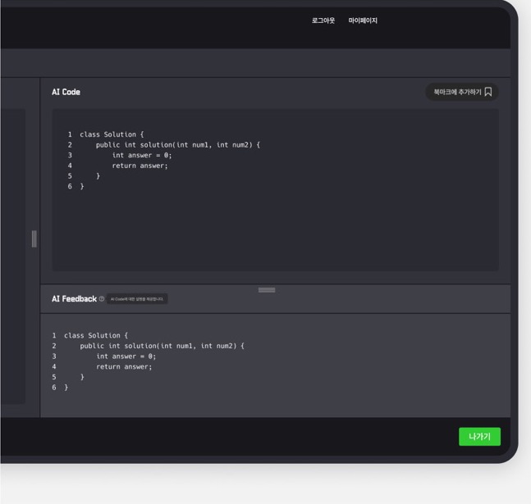Image resolution: width=531 pixels, height=504 pixels.
Task: Click the vertical splitter handle left of AI Code
Action: (x=34, y=238)
